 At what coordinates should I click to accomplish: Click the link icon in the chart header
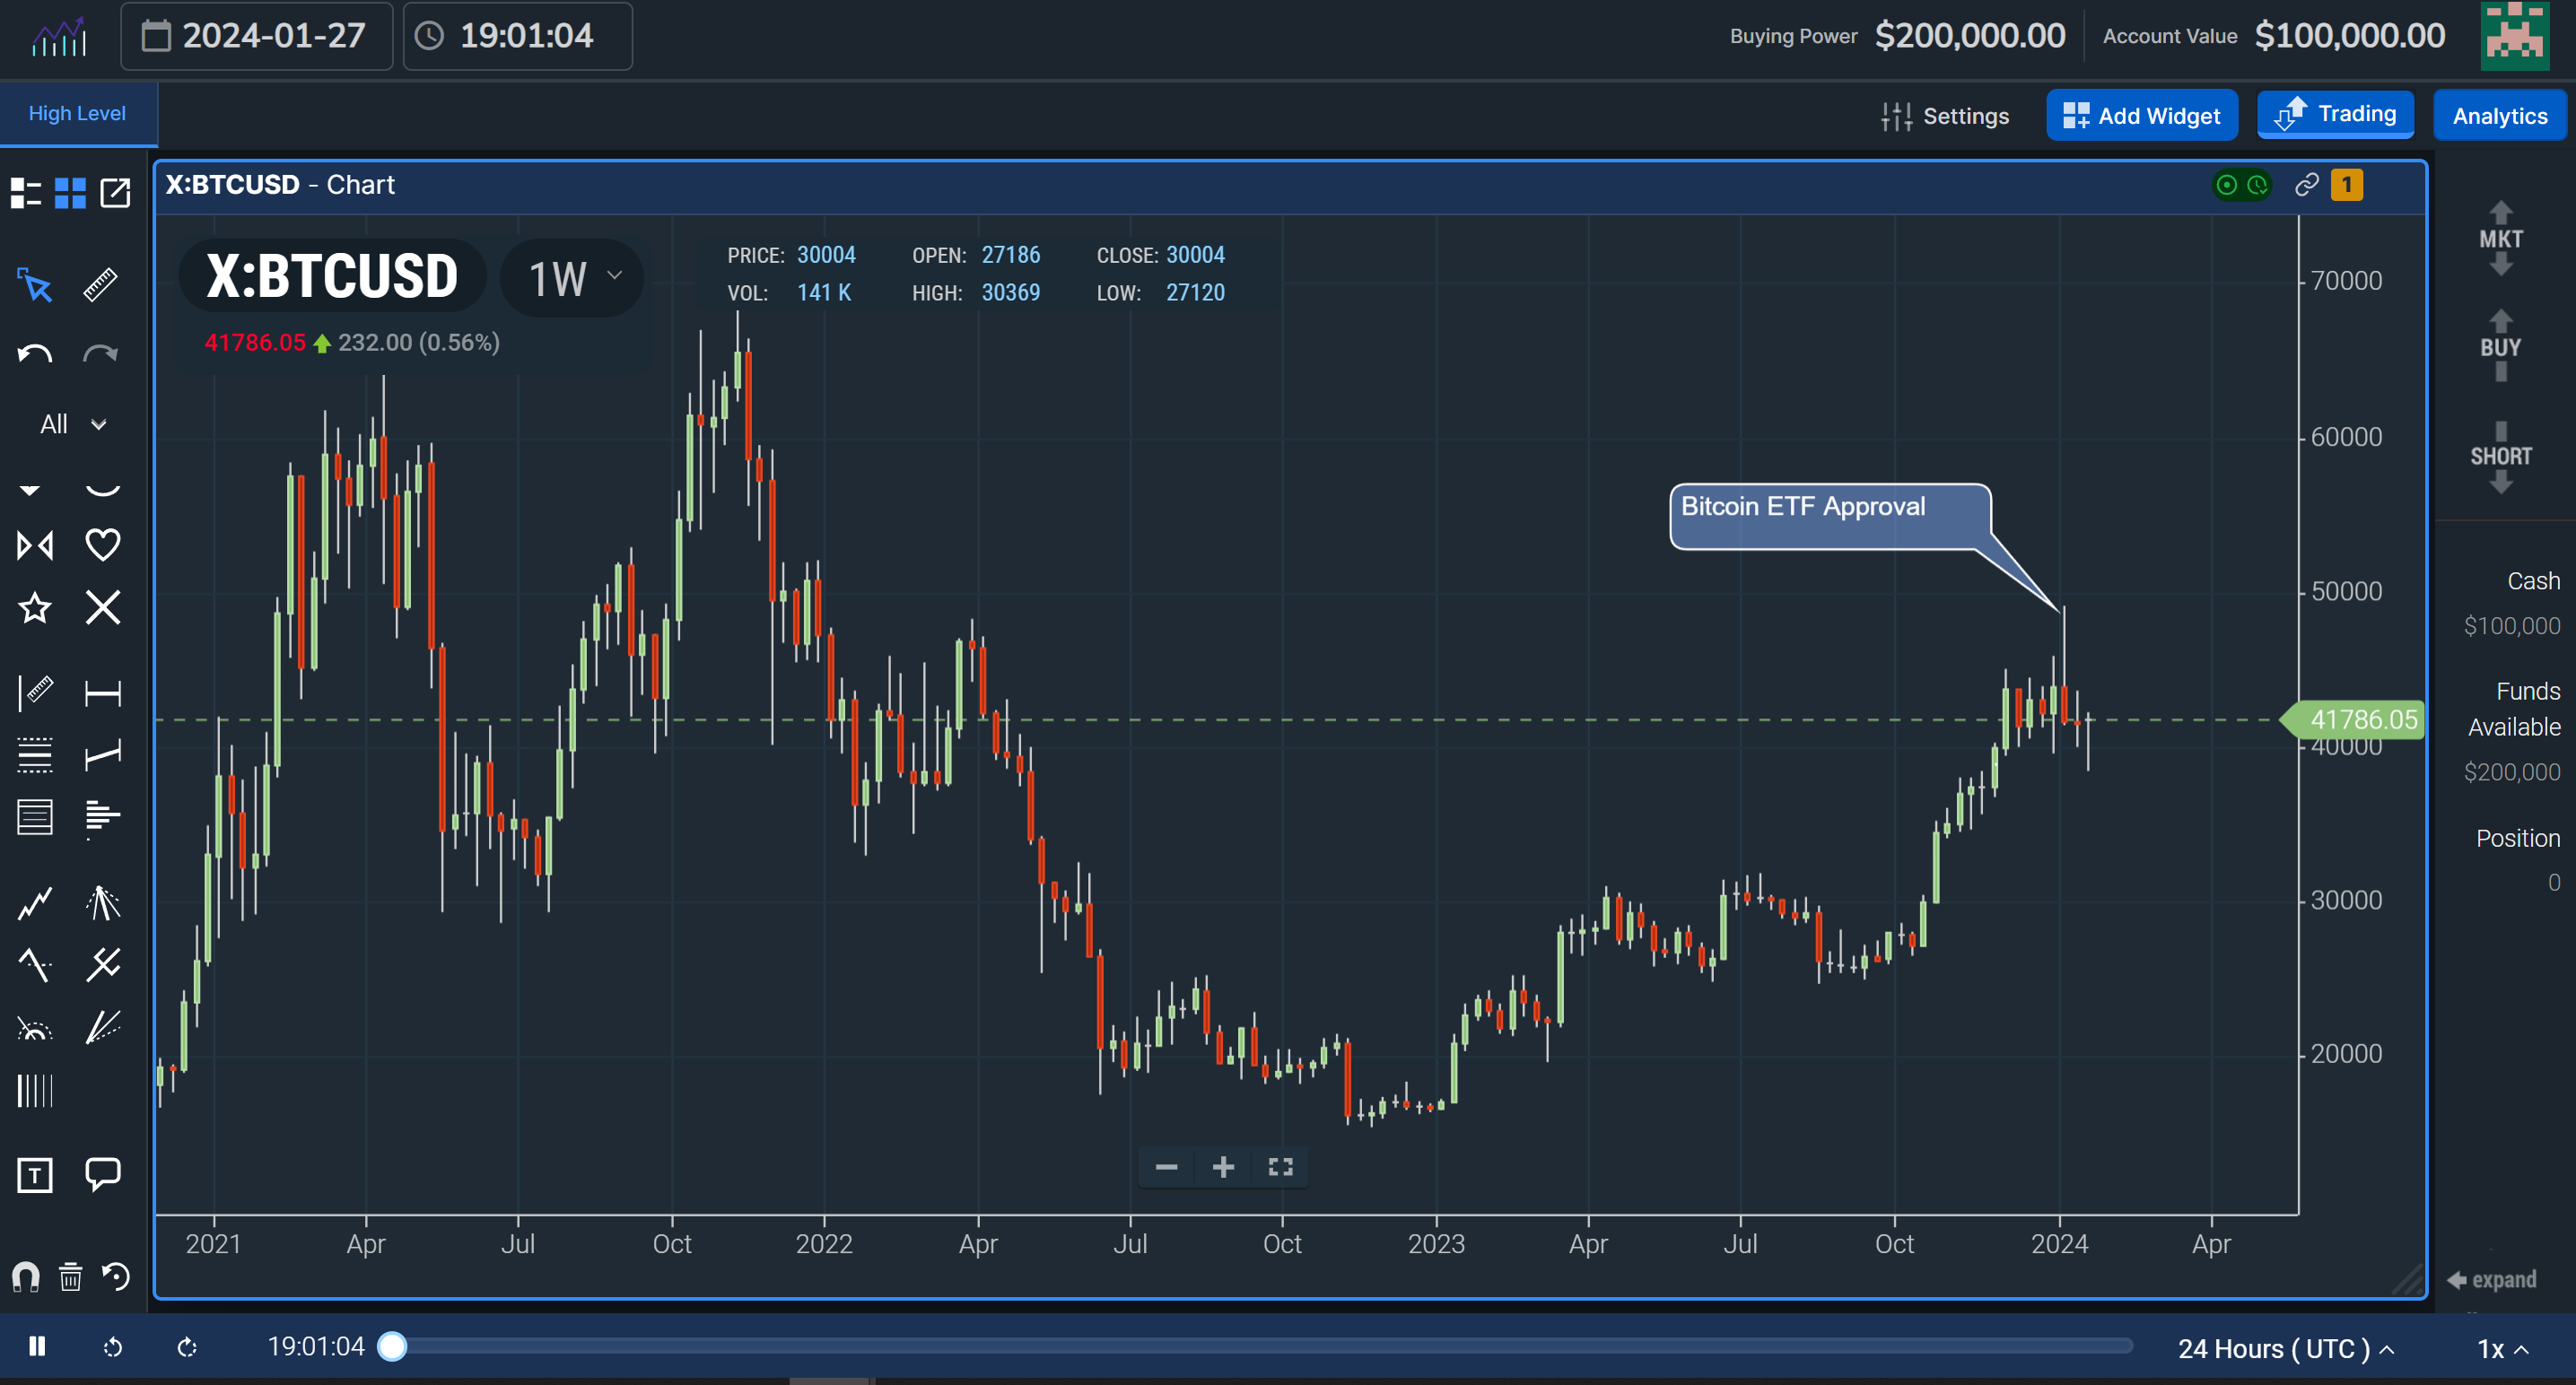pos(2305,185)
